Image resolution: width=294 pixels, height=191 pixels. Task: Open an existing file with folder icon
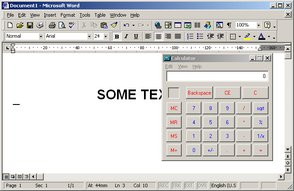pyautogui.click(x=20, y=25)
